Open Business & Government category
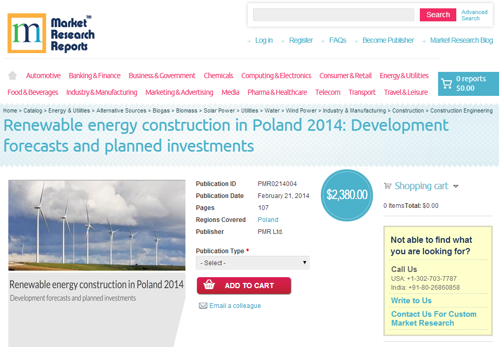This screenshot has width=499, height=347. click(x=162, y=76)
